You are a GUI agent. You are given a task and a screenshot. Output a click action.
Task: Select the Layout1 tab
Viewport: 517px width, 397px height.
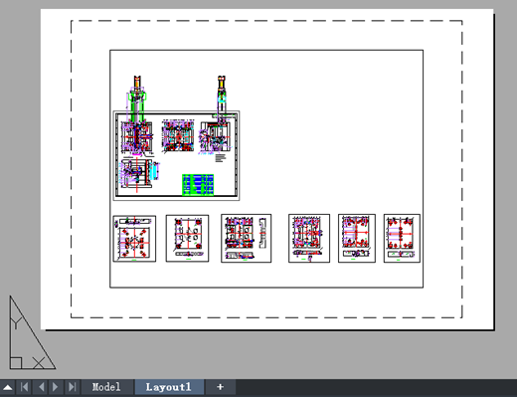point(169,387)
